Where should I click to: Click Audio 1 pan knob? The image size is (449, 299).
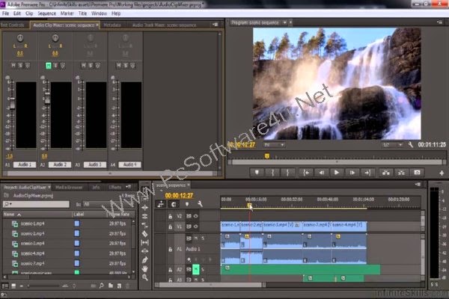pos(20,38)
